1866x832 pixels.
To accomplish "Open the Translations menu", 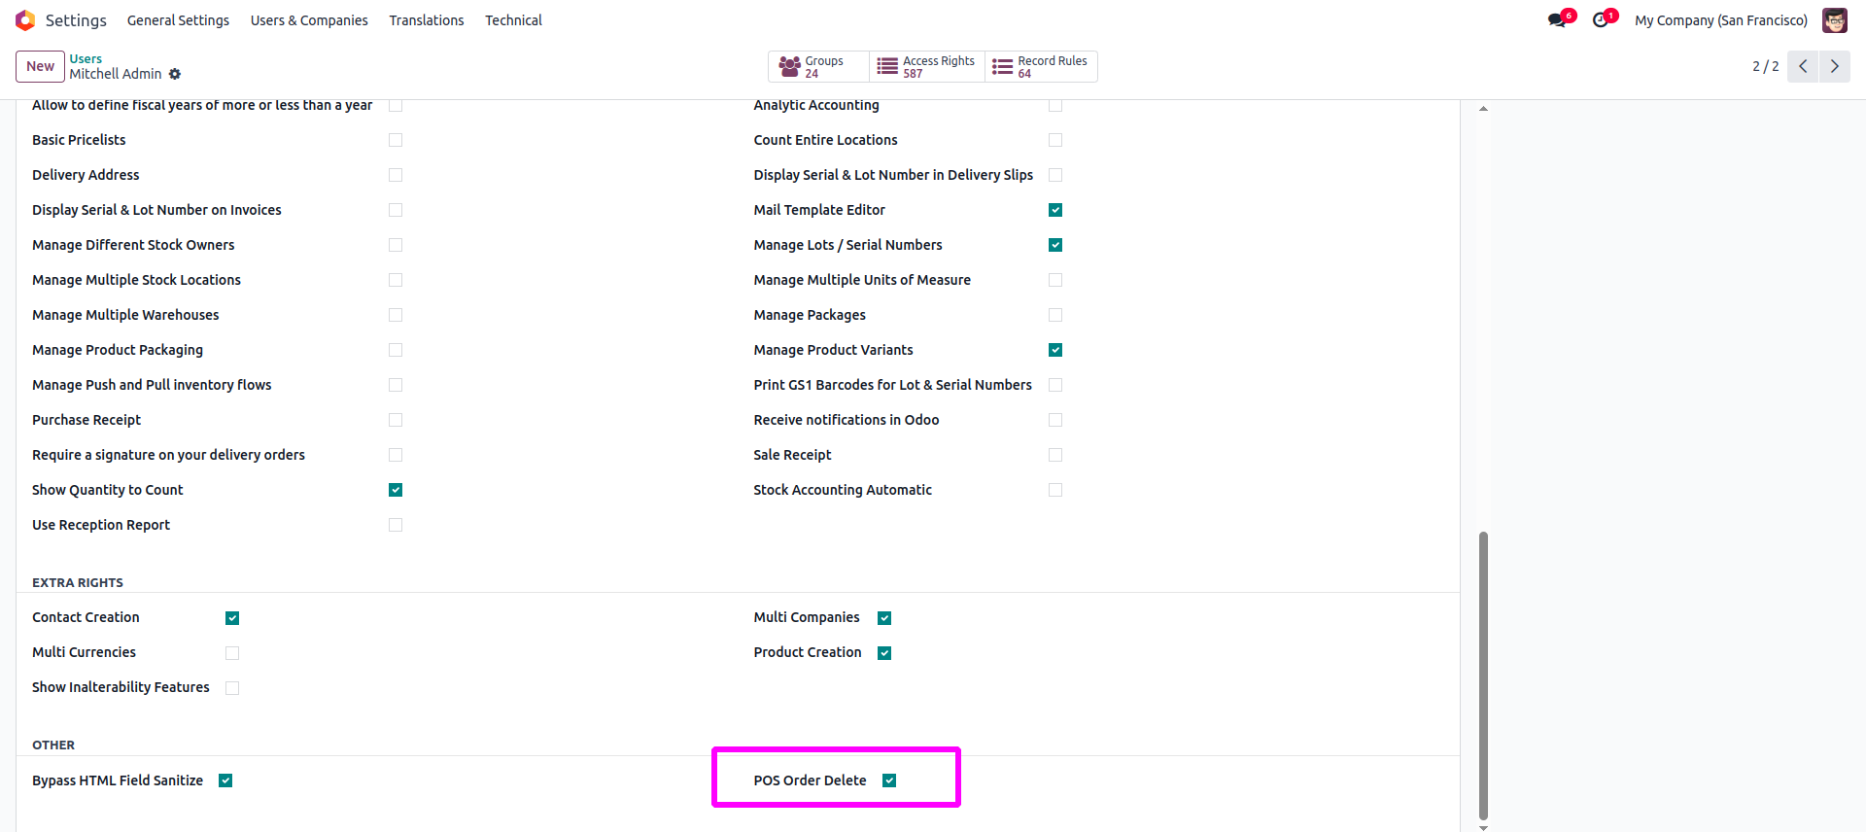I will pos(427,20).
